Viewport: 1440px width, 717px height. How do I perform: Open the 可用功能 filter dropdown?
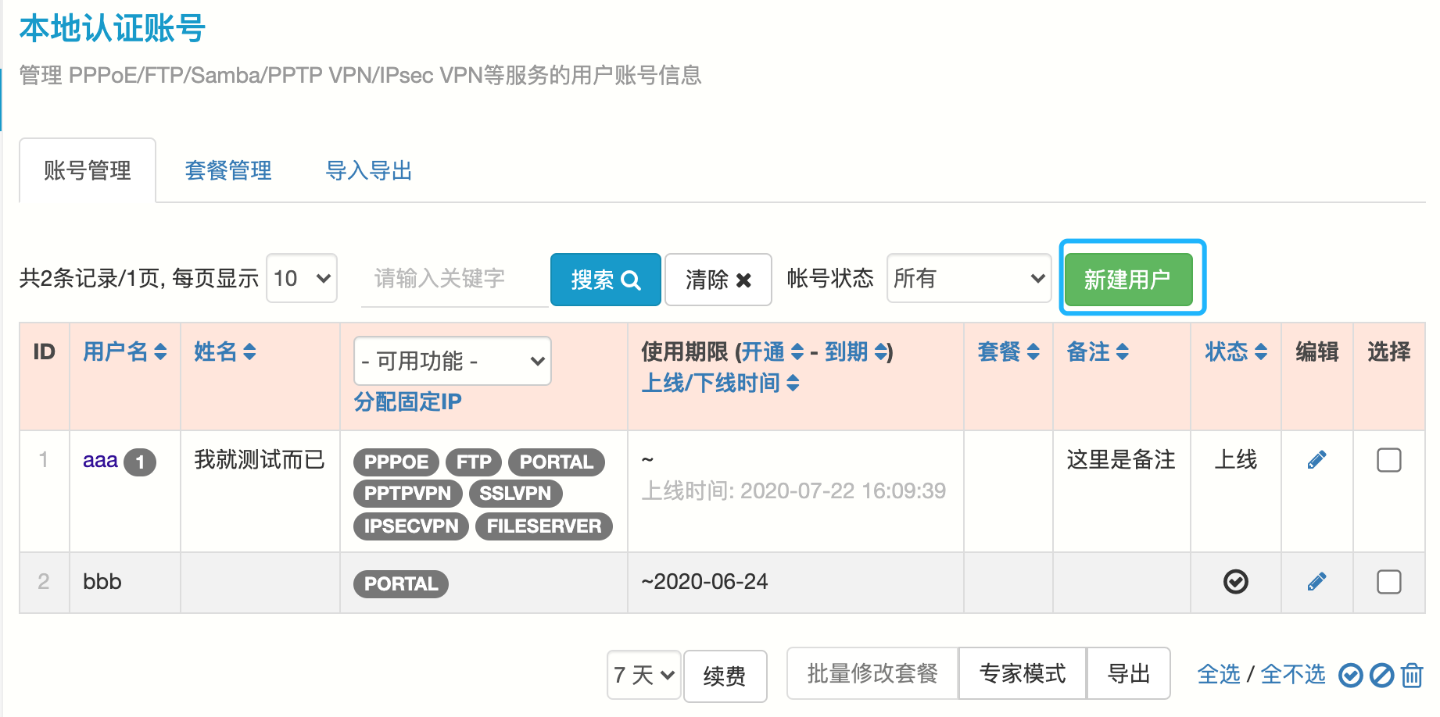452,361
